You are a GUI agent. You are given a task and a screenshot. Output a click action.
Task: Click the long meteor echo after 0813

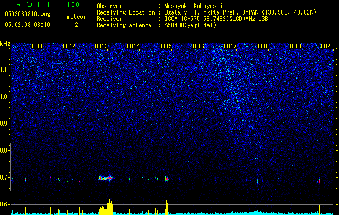[x=107, y=178]
